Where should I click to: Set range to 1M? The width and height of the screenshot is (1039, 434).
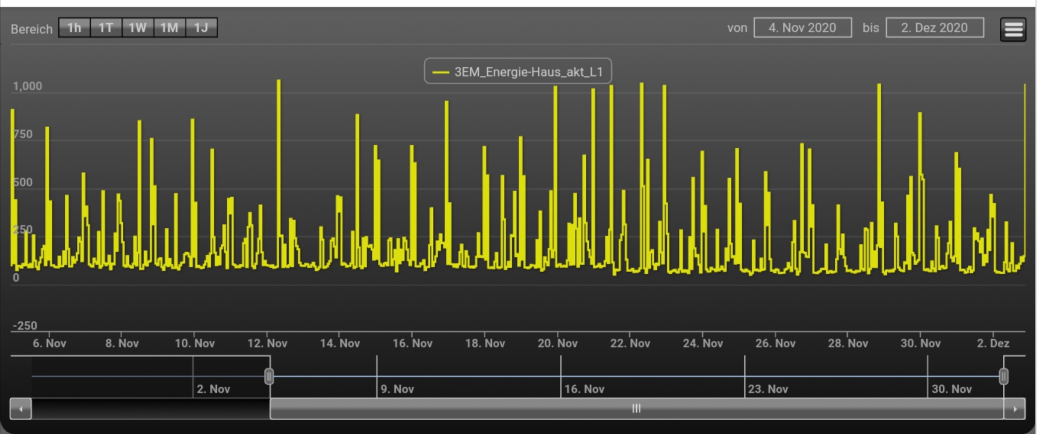point(169,27)
